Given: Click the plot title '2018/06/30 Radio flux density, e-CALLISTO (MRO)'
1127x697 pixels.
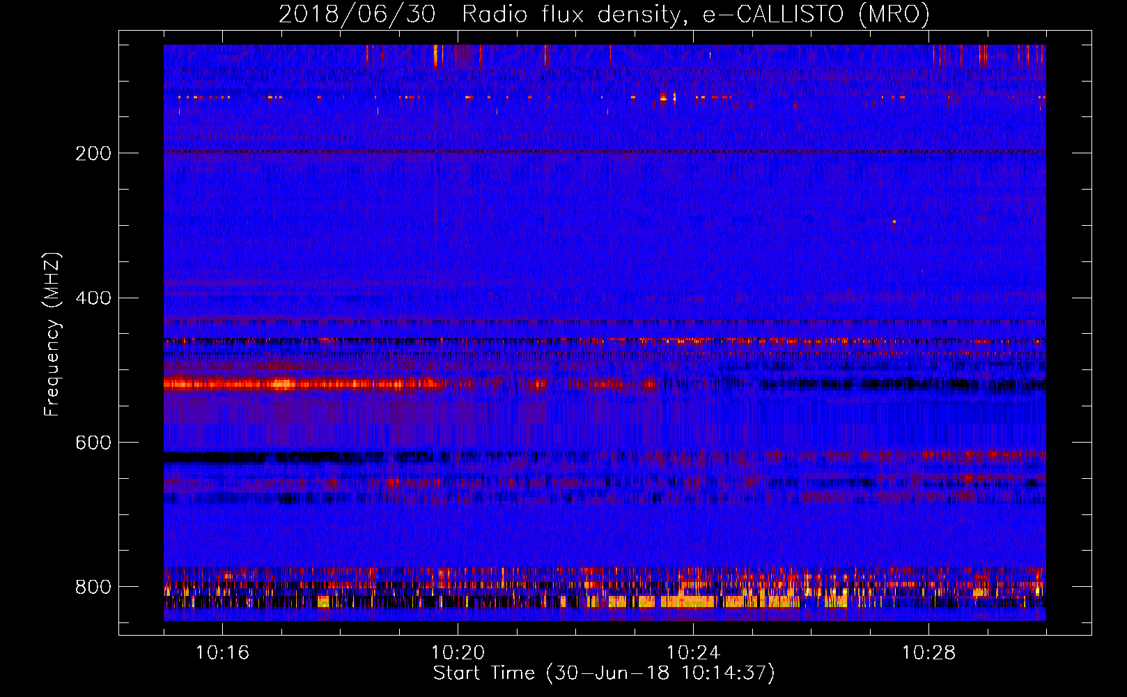Looking at the screenshot, I should click(x=604, y=15).
